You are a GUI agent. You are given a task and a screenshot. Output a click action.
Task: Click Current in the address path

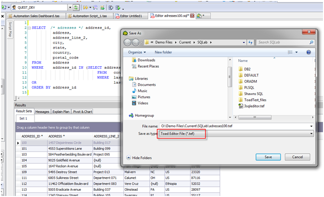tap(185, 42)
